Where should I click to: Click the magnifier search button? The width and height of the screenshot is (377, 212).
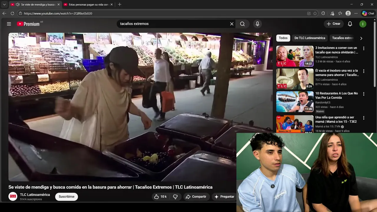coord(242,24)
